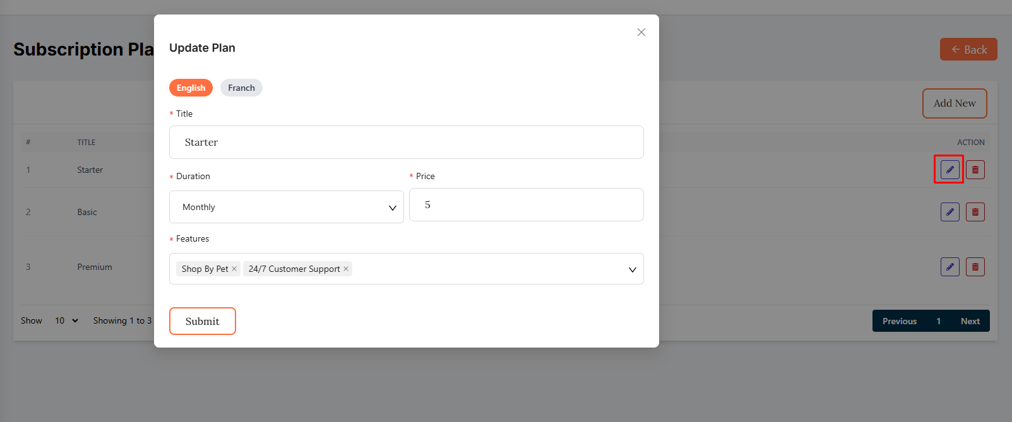Remove the Shop By Pet feature tag
Viewport: 1012px width, 422px height.
pos(234,269)
